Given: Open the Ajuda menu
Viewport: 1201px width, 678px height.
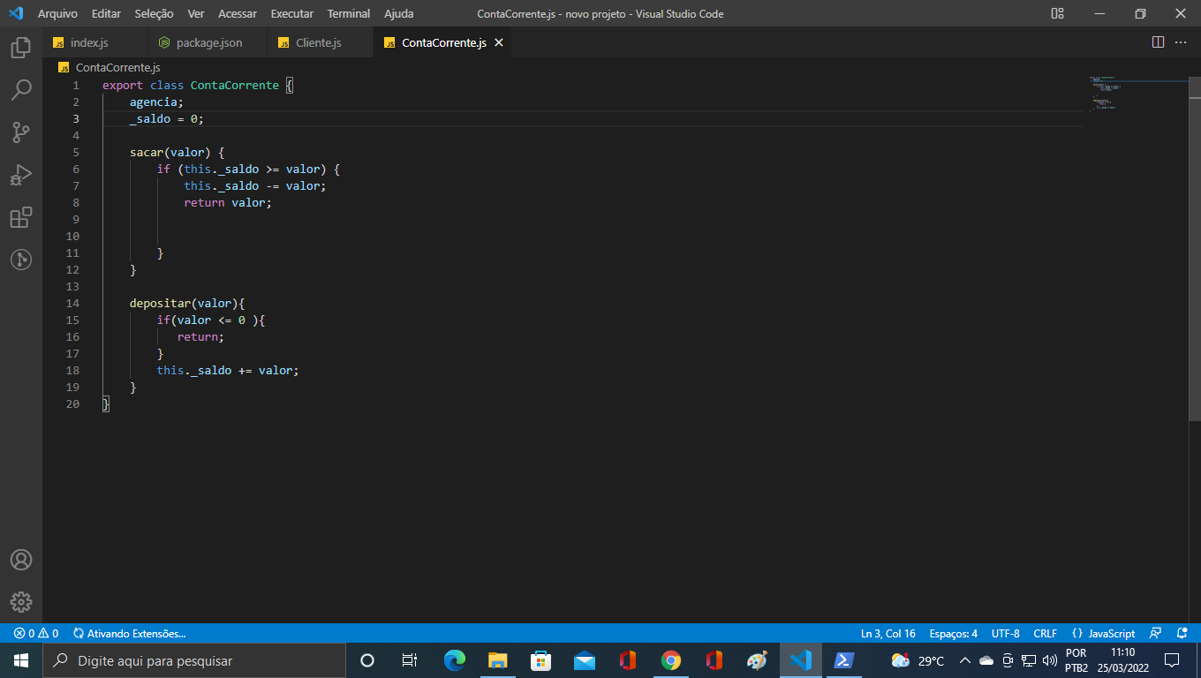Looking at the screenshot, I should pos(399,13).
